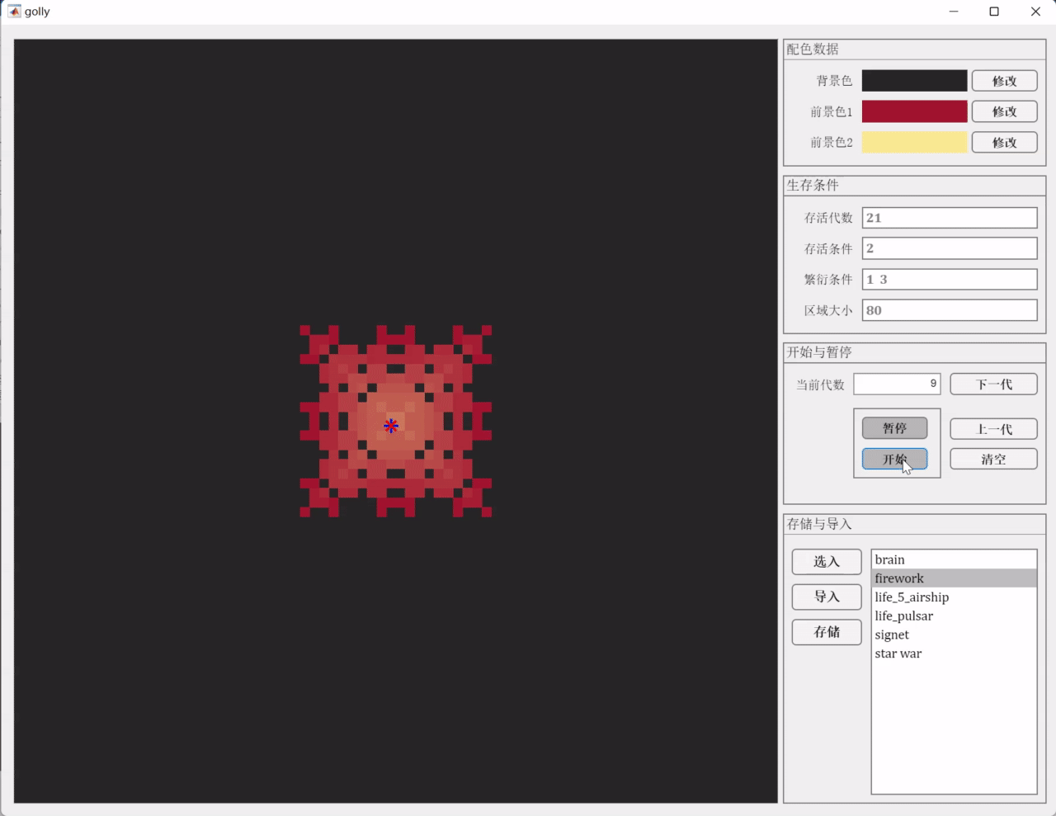Click the 导入 import button
The height and width of the screenshot is (816, 1056).
827,597
